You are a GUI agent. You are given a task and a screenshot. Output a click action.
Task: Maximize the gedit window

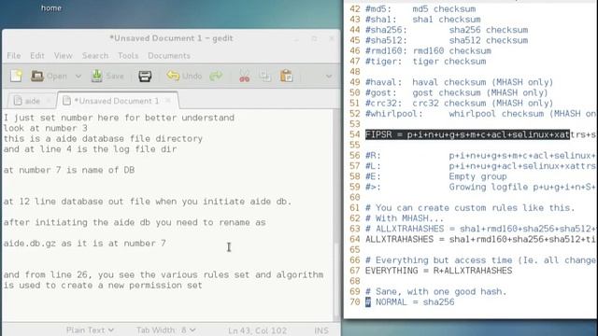(314, 38)
